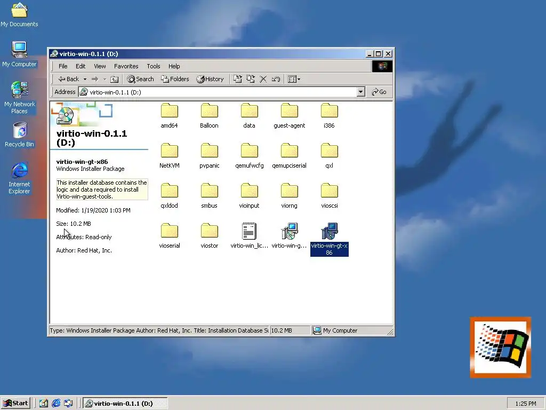This screenshot has height=410, width=546.
Task: Open the amd64 folder
Action: coord(169,116)
